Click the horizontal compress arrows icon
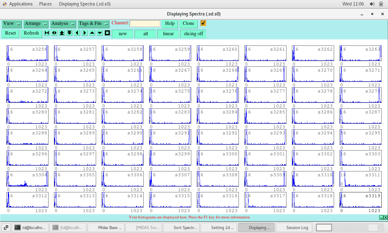 point(47,33)
